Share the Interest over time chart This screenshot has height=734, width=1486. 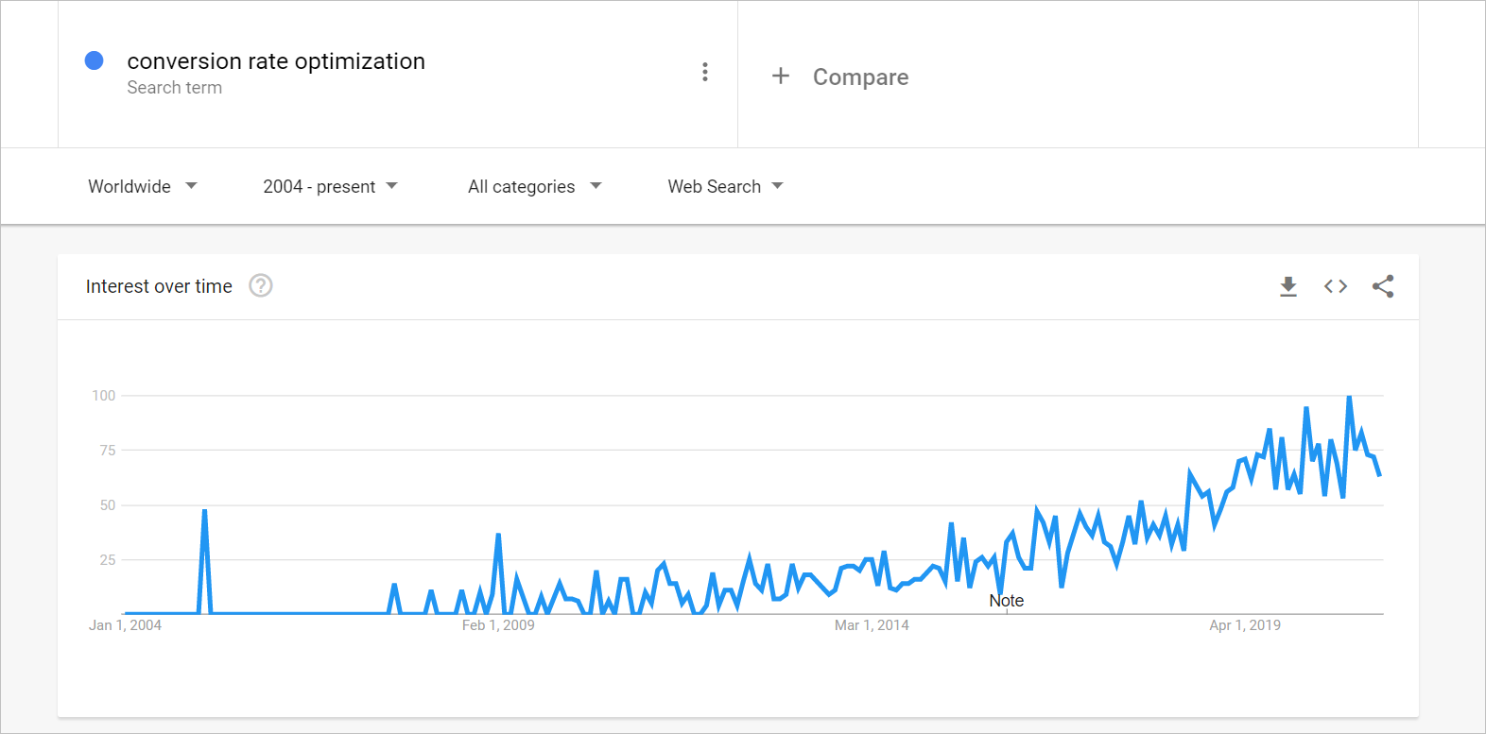click(1383, 286)
